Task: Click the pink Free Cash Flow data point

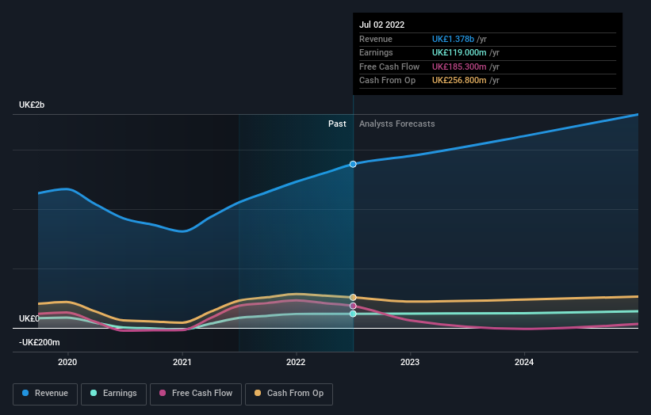Action: click(x=353, y=306)
